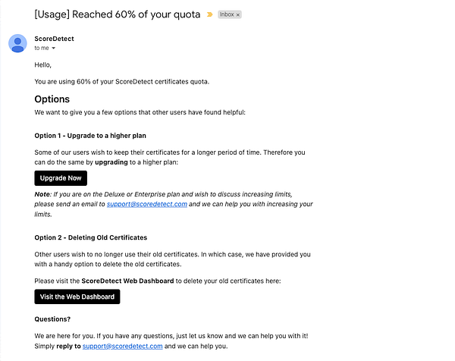
Task: Click the Inbox label tag
Action: coord(226,14)
